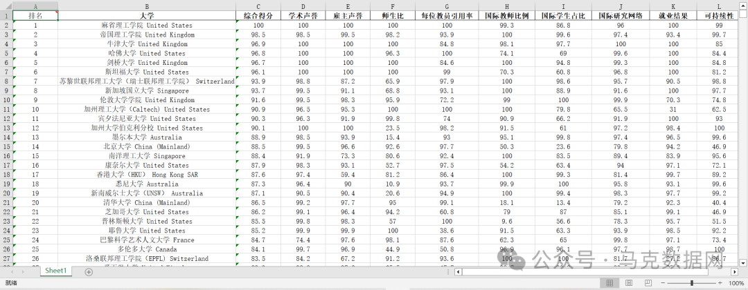Add a new sheet with plus button
Image resolution: width=748 pixels, height=290 pixels.
tap(88, 272)
